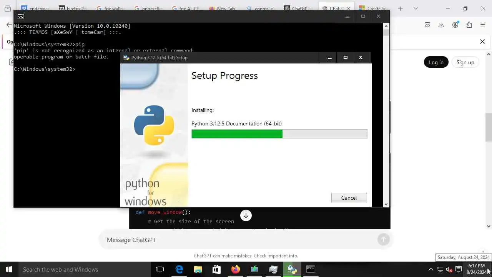
Task: Click the Setup Progress heading
Action: 224,75
